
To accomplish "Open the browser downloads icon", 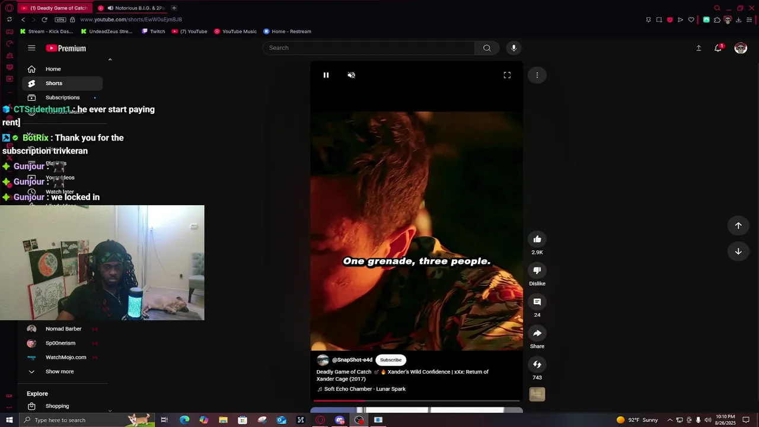I will (738, 20).
